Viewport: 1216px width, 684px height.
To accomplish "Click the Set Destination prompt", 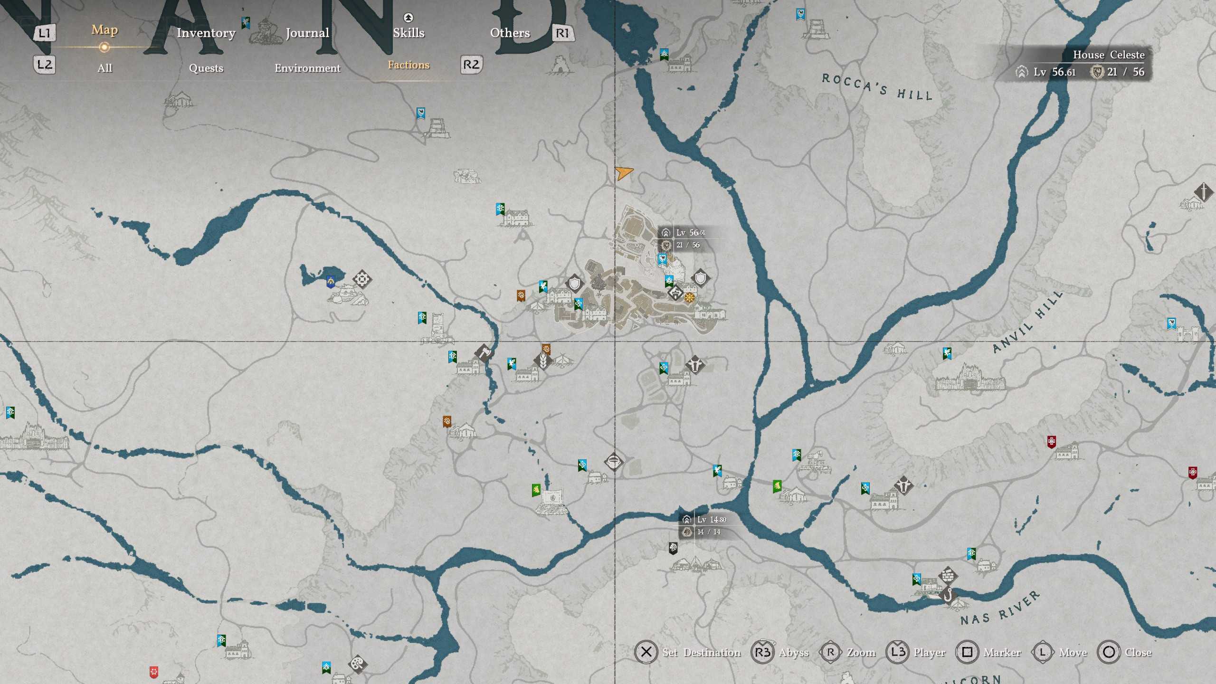I will (688, 652).
